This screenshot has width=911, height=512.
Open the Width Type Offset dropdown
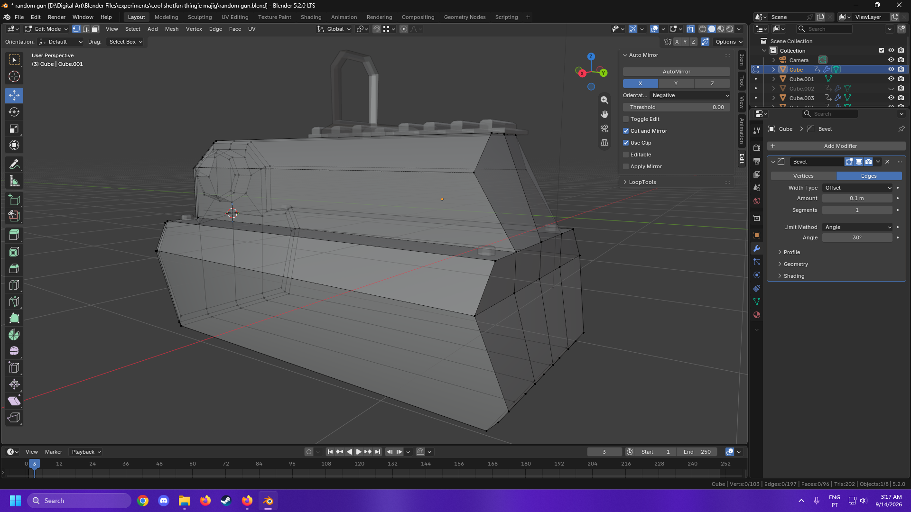[x=857, y=188]
